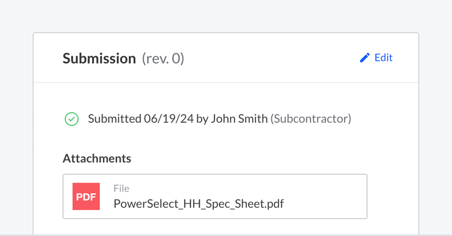Click the (Subcontractor) role label
This screenshot has width=452, height=236.
[x=311, y=119]
